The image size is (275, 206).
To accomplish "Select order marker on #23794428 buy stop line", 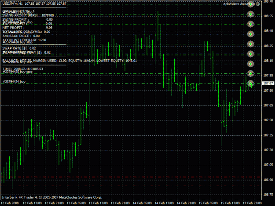I will (251, 44).
